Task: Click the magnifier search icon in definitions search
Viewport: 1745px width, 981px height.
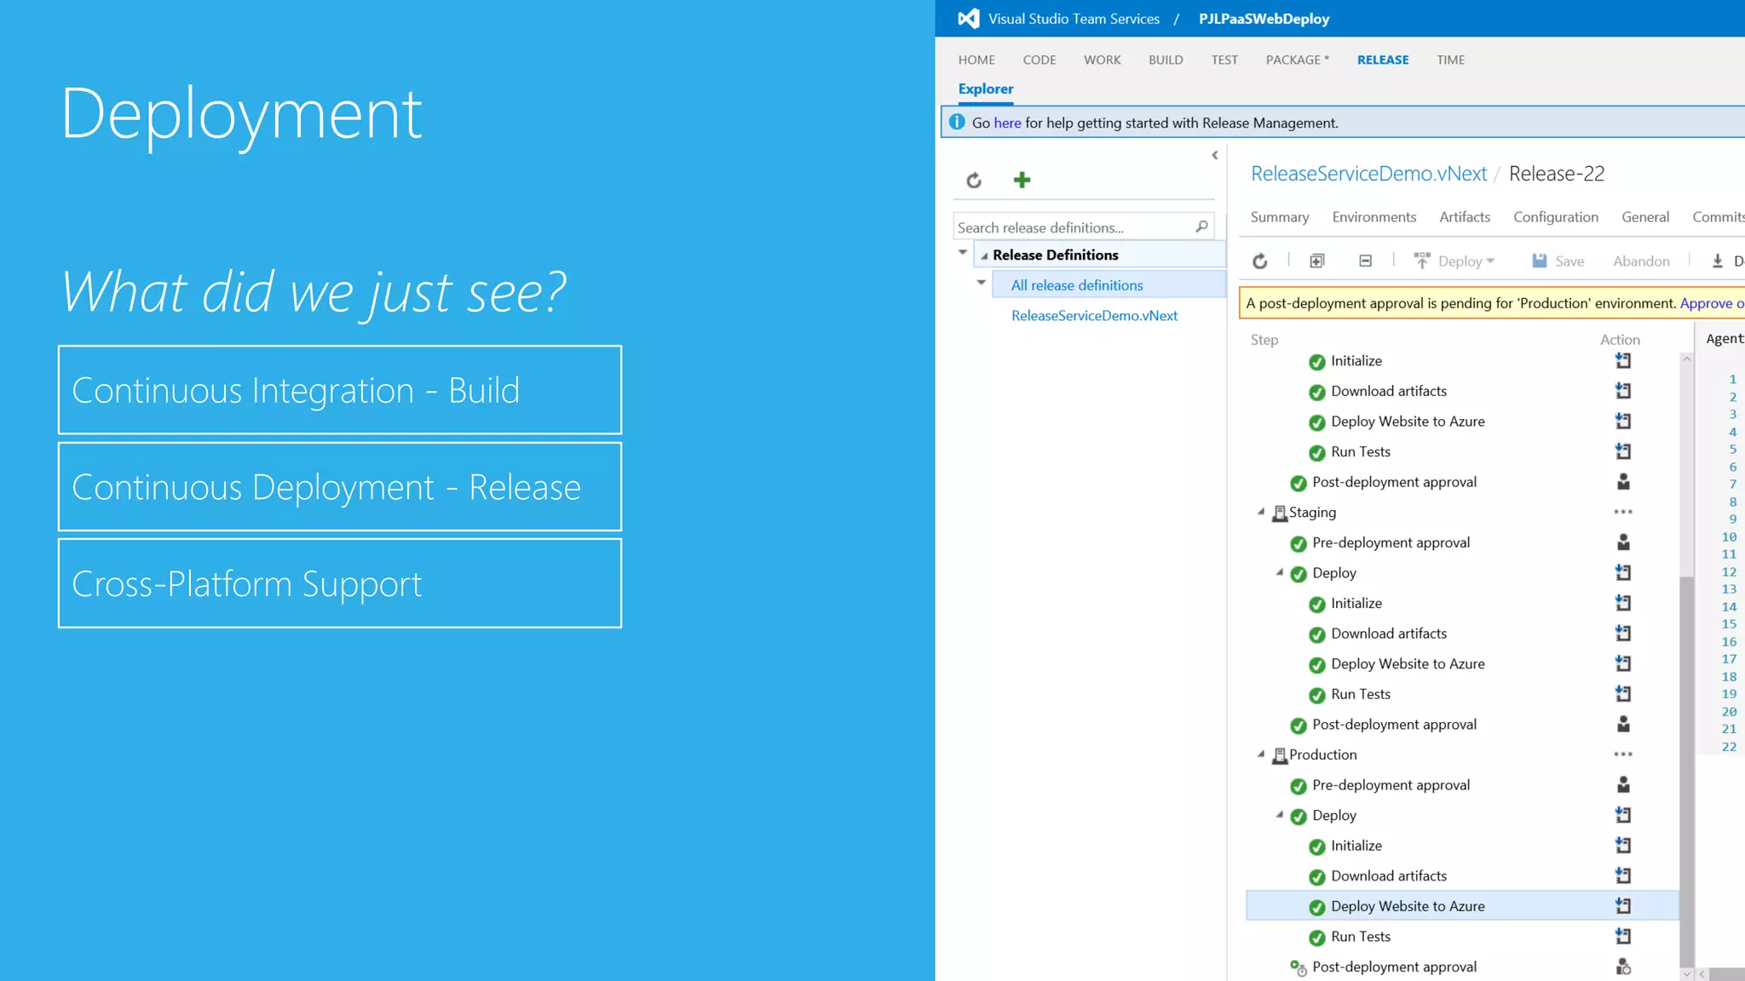Action: (1201, 227)
